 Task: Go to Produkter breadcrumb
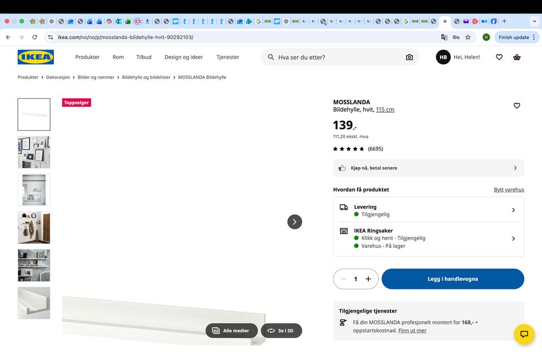(x=28, y=77)
